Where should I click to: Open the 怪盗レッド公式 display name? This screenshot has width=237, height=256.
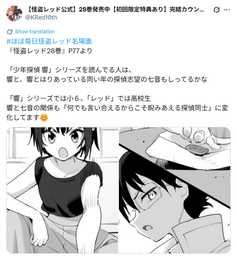(x=115, y=10)
